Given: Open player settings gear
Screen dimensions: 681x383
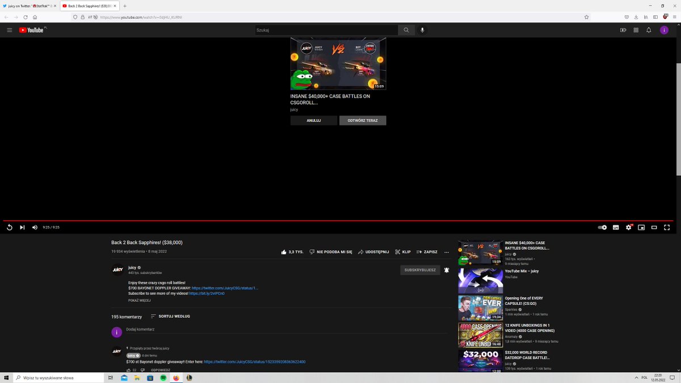Looking at the screenshot, I should pos(629,227).
